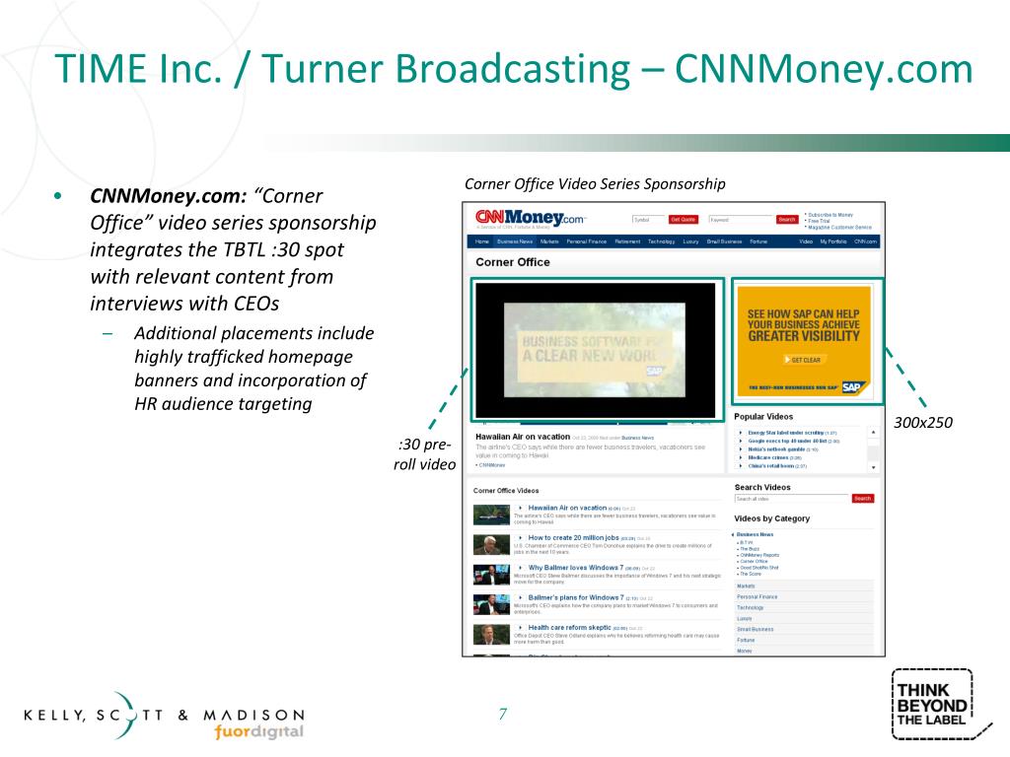Open the Magazine Customer Service link
The width and height of the screenshot is (1010, 757).
click(x=840, y=228)
